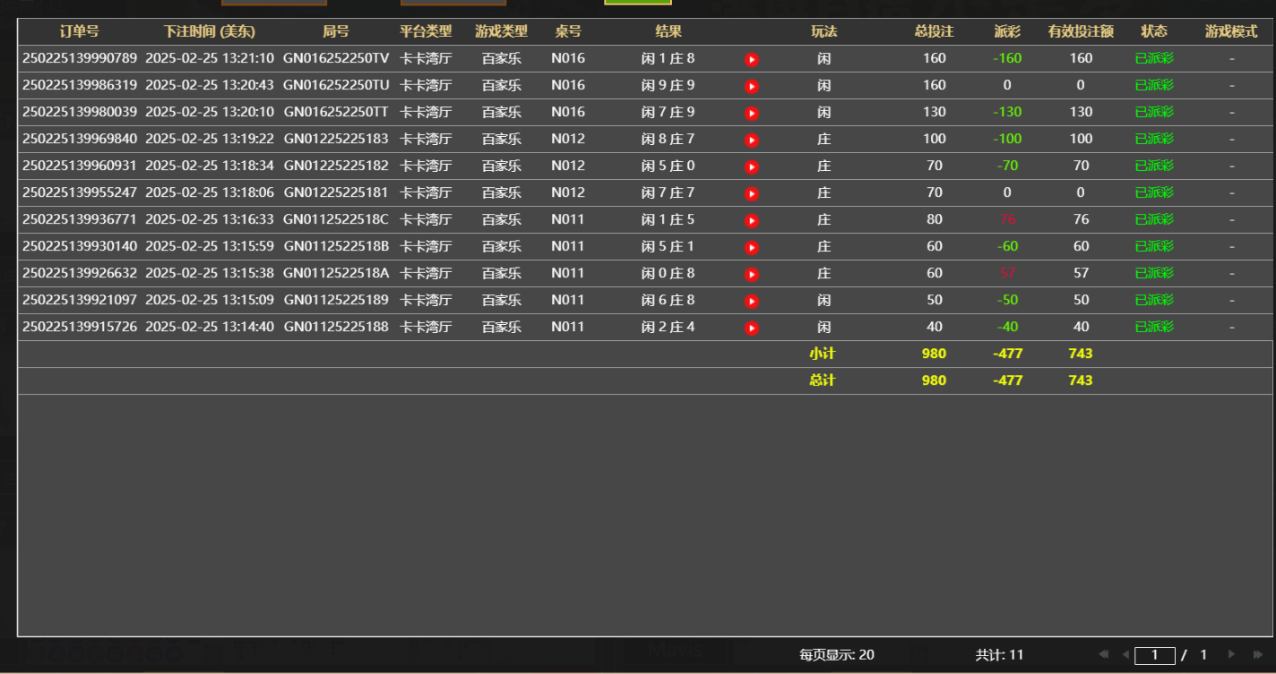Open replay for order 250225139915726

pyautogui.click(x=751, y=327)
